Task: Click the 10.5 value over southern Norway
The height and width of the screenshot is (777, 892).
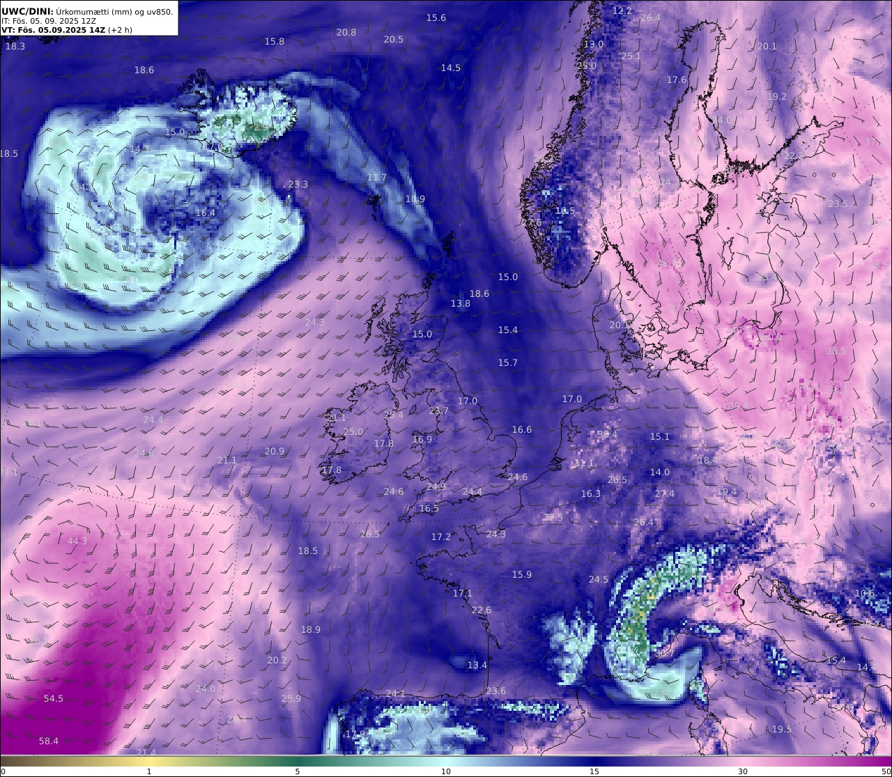Action: [x=565, y=210]
